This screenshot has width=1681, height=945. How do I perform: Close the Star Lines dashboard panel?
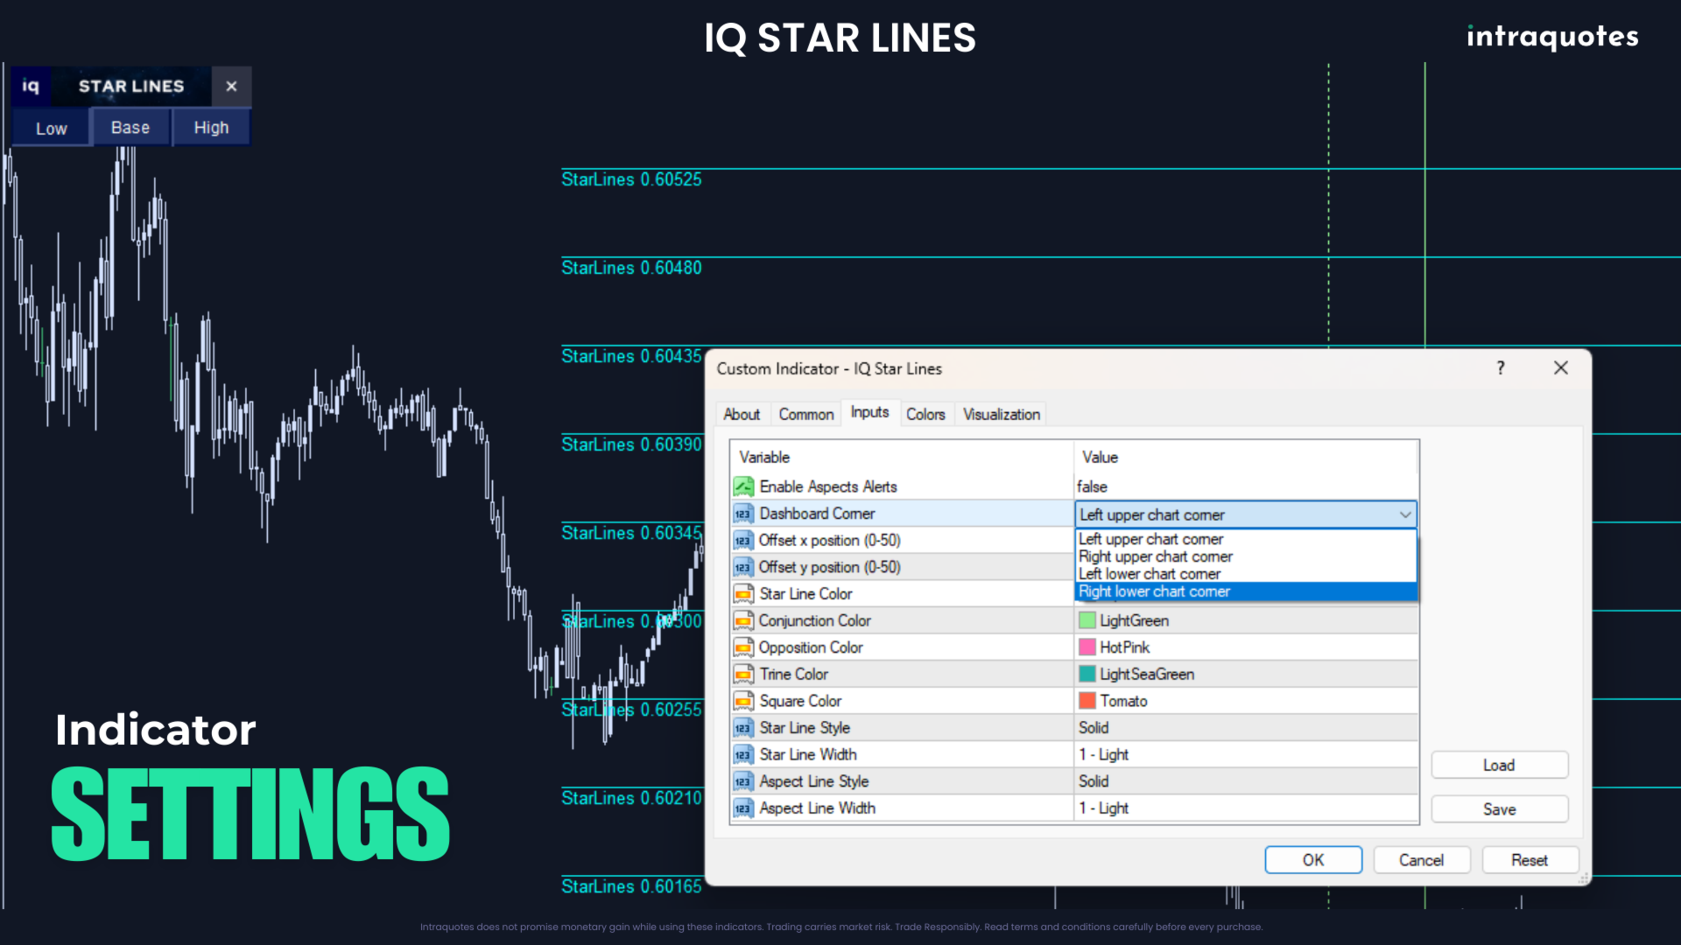pos(231,86)
